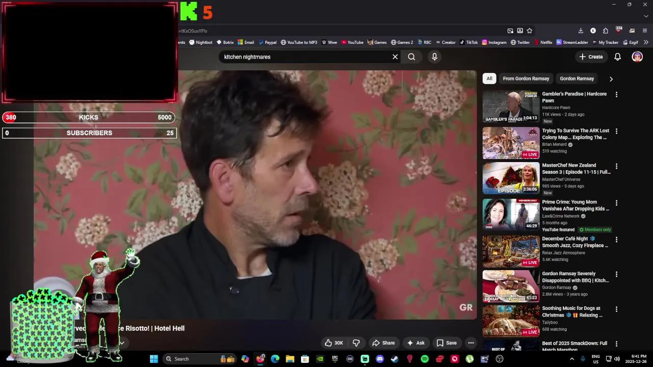Open Gambler's Paradise Hardcore Pawn thumbnail
This screenshot has width=653, height=367.
click(511, 107)
